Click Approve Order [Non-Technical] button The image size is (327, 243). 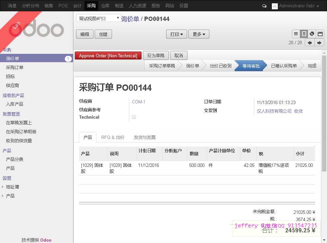coord(108,56)
